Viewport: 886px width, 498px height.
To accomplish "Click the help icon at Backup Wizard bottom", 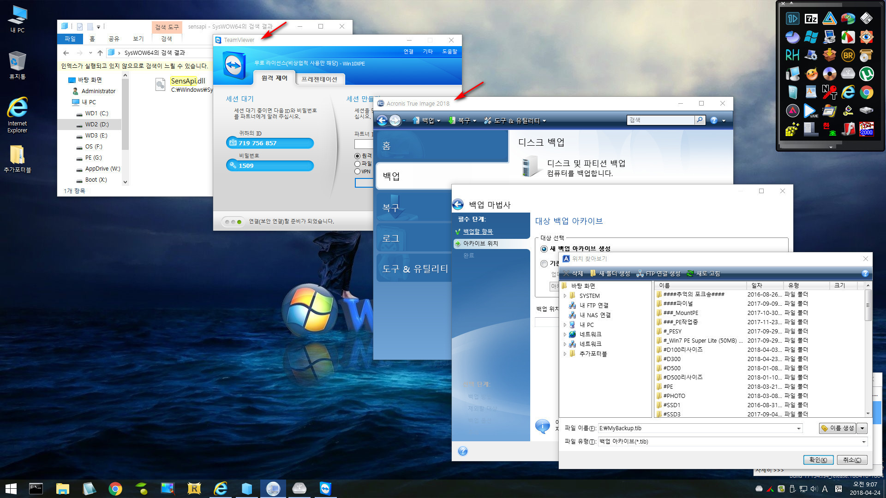I will tap(463, 451).
